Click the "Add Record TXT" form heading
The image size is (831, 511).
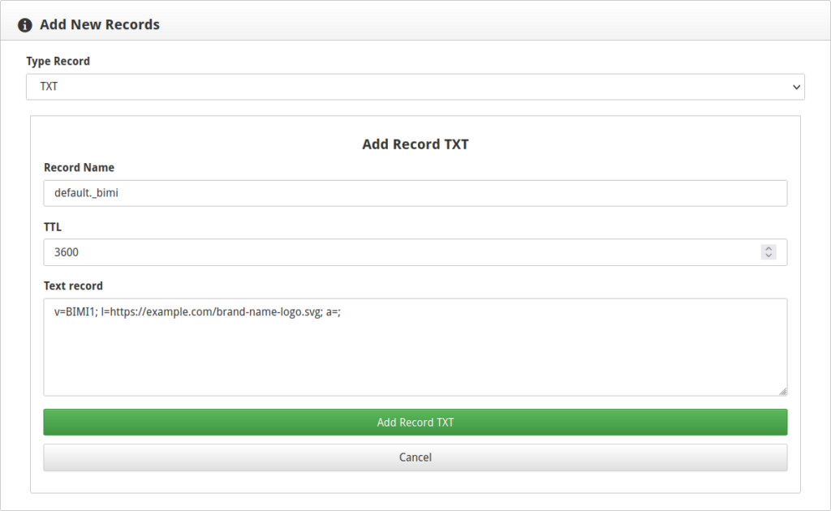point(415,144)
